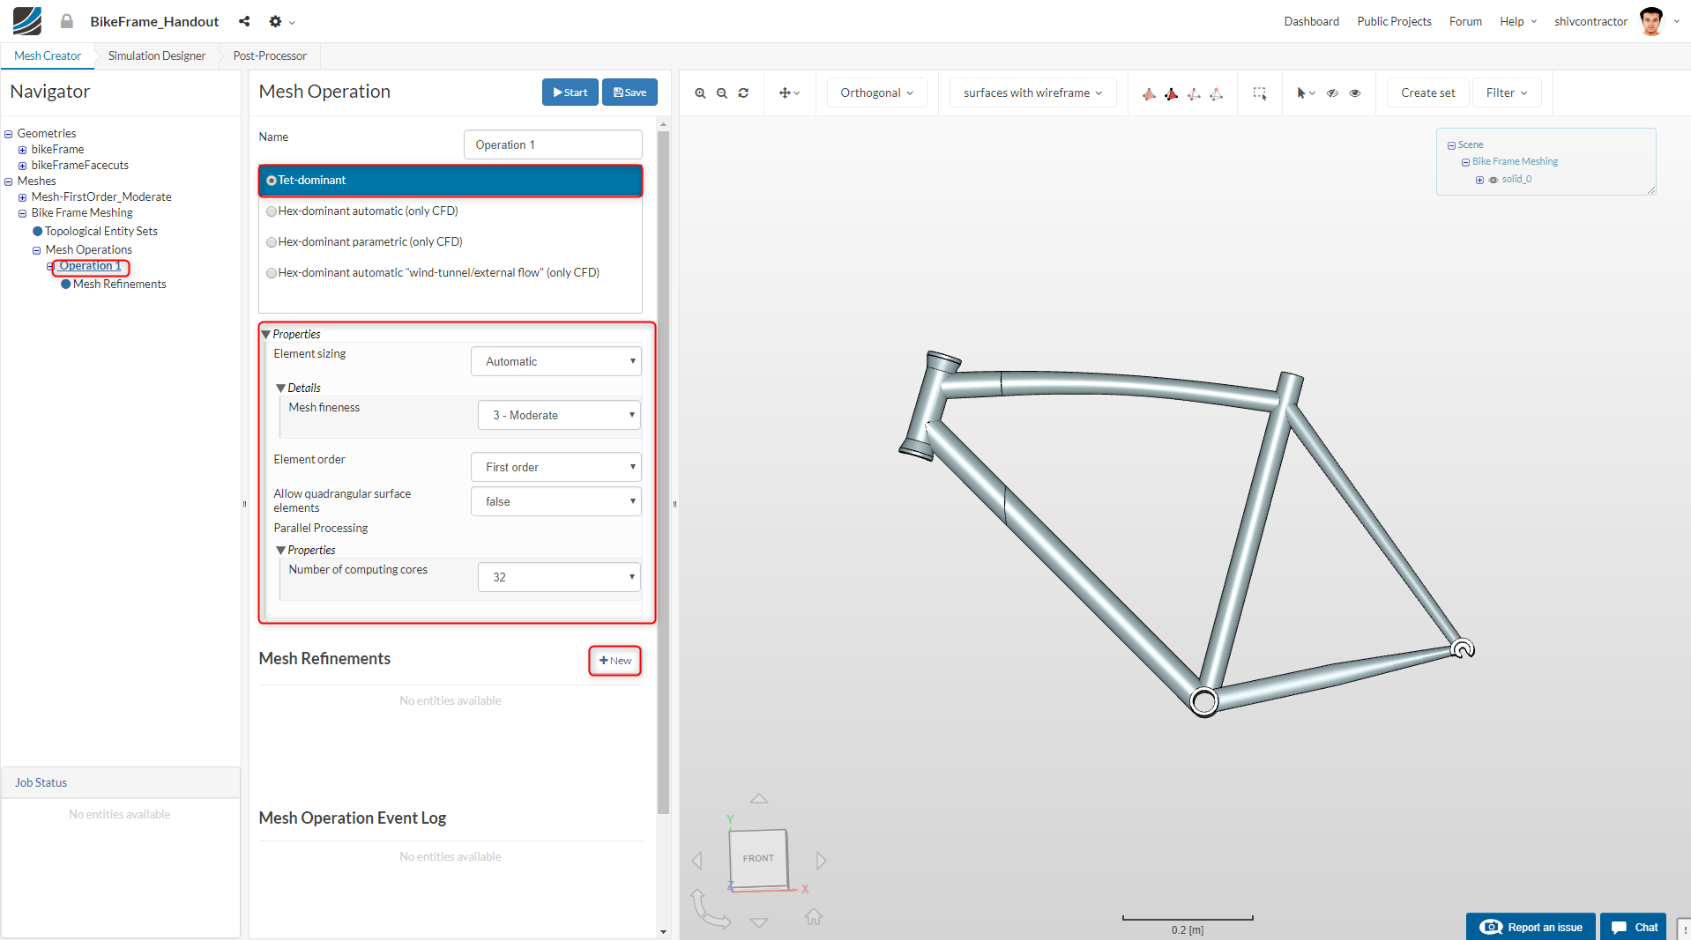Collapse the Details section triangle
The width and height of the screenshot is (1691, 940).
[280, 389]
